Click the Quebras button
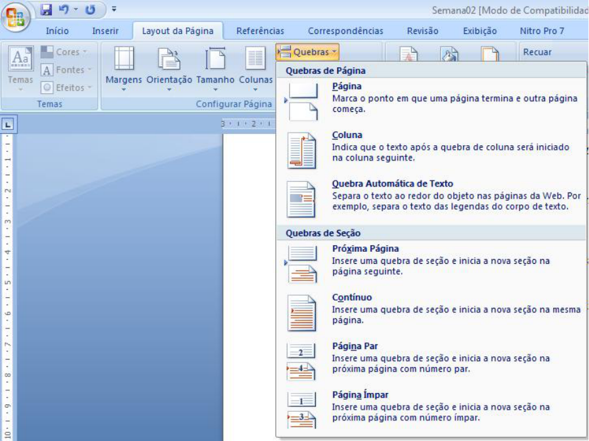This screenshot has width=589, height=441. 307,52
